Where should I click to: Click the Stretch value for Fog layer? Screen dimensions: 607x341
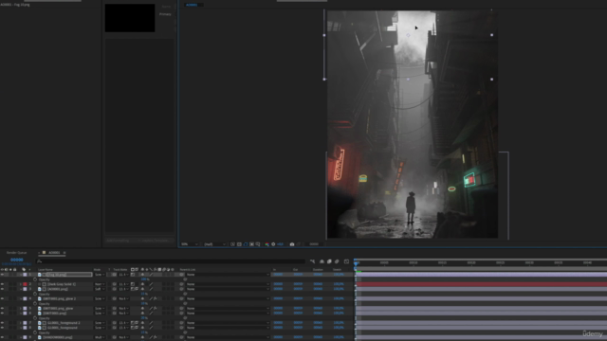(x=339, y=275)
